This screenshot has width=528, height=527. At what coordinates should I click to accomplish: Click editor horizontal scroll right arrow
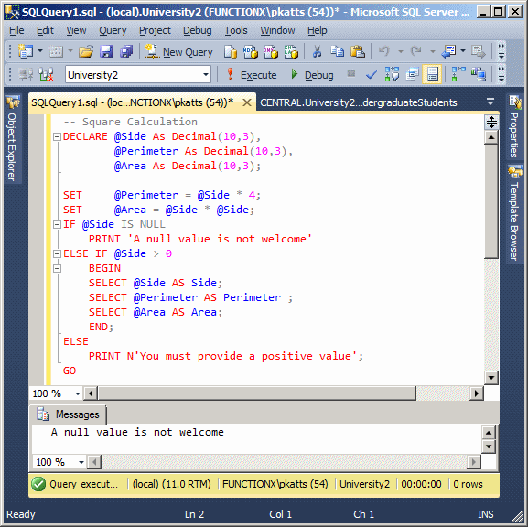click(477, 393)
